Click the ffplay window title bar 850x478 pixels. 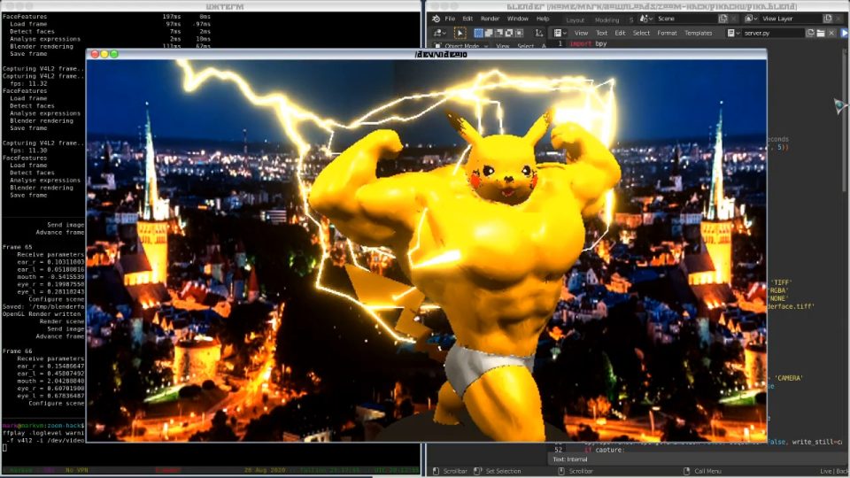pos(427,54)
